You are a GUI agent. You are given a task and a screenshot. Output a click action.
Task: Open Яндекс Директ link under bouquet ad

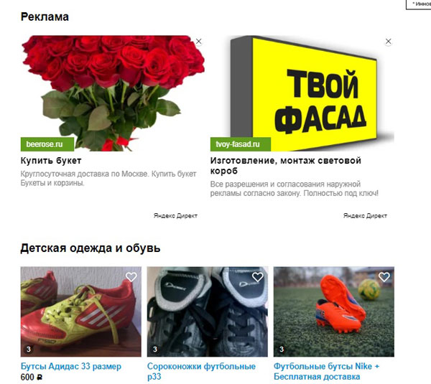coord(175,216)
